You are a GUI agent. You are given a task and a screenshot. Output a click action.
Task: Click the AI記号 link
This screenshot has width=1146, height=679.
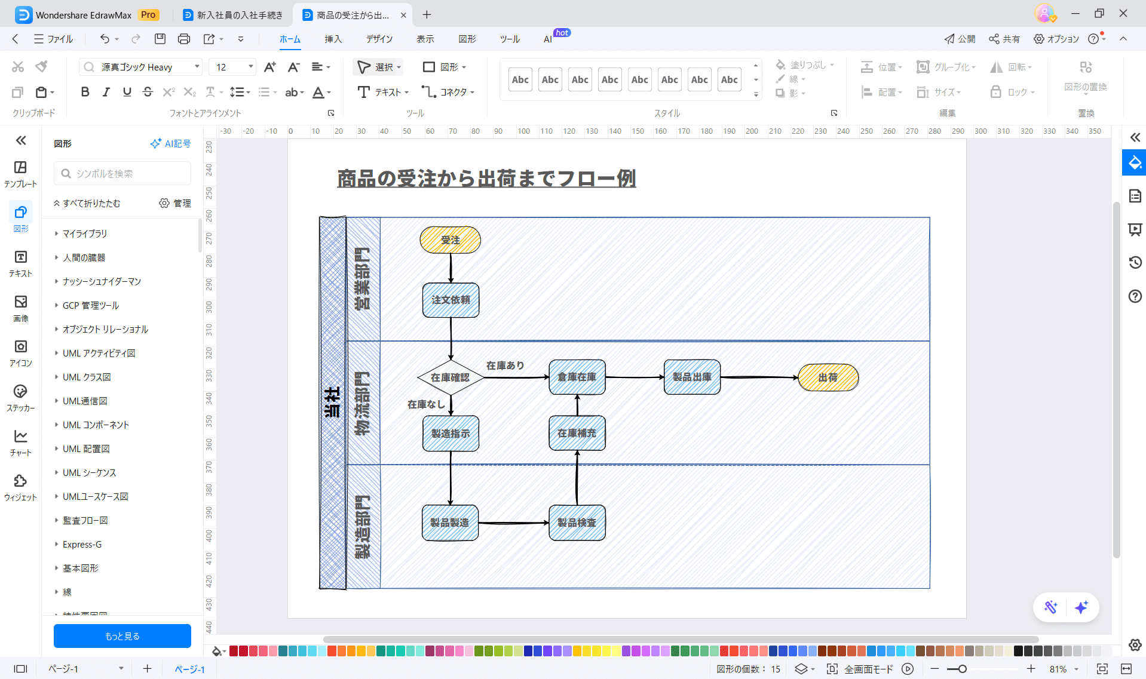(x=171, y=143)
